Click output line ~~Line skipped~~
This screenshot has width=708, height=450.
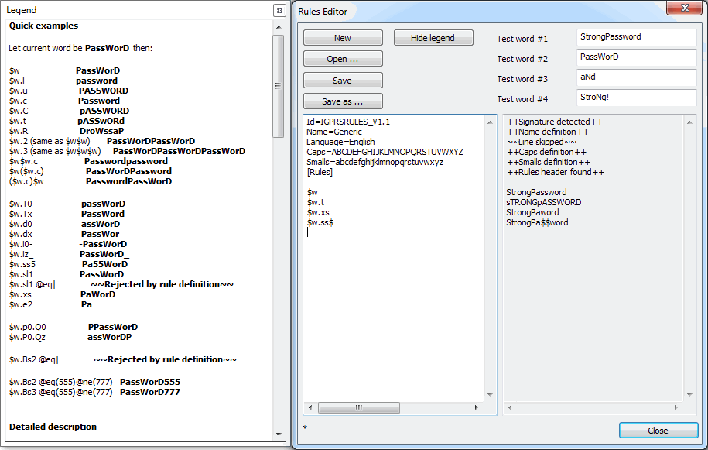pyautogui.click(x=542, y=142)
